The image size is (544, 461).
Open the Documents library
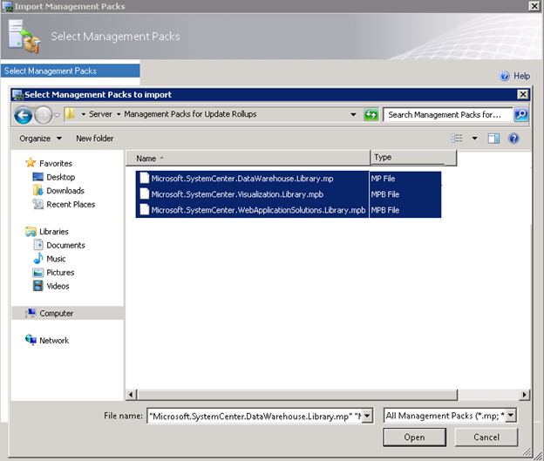(65, 245)
